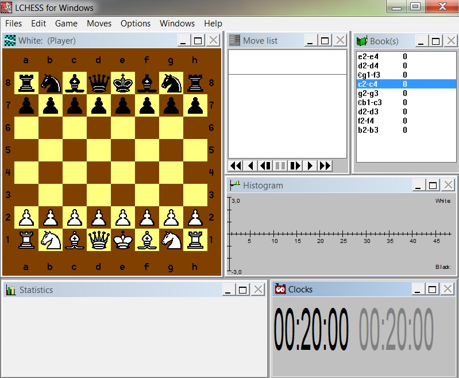Click the black bishop on c8
This screenshot has width=459, height=378.
(75, 83)
